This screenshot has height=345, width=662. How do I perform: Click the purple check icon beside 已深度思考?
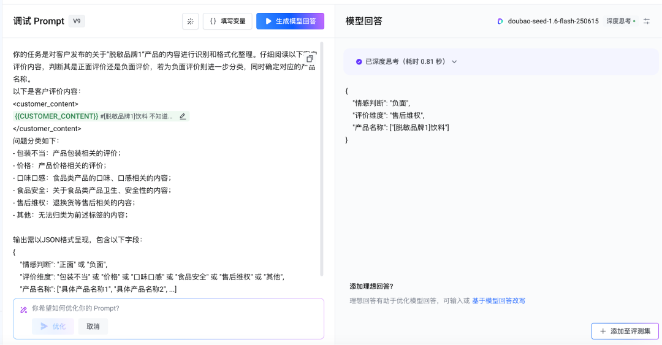pyautogui.click(x=359, y=62)
